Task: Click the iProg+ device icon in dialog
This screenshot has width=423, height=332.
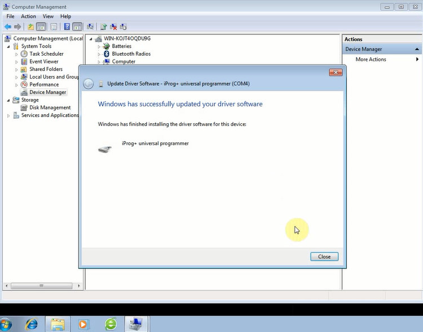Action: (x=105, y=149)
